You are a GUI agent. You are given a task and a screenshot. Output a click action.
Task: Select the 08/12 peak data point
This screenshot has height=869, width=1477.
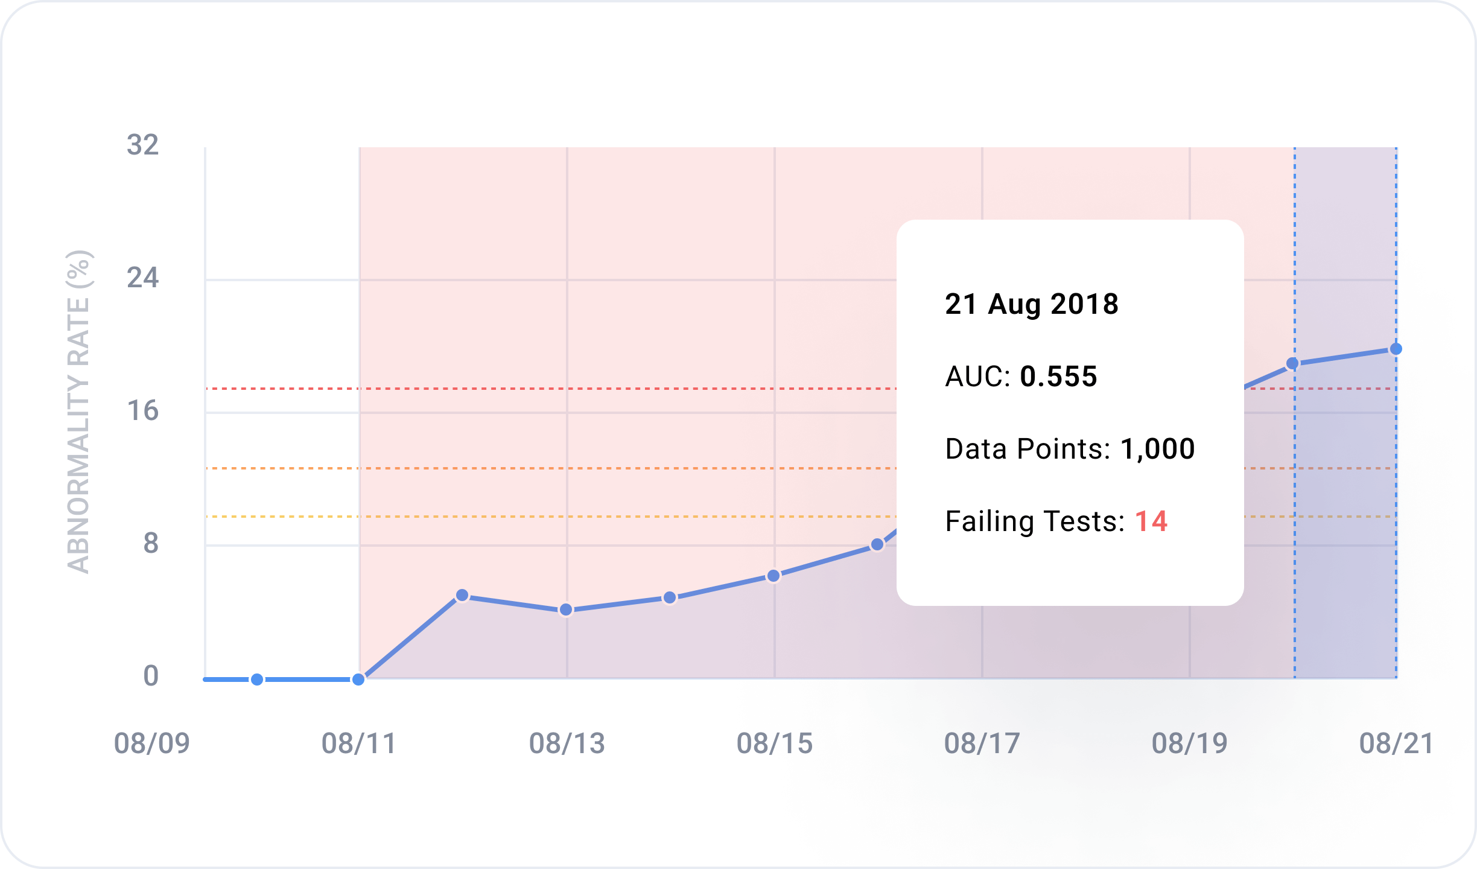click(462, 596)
